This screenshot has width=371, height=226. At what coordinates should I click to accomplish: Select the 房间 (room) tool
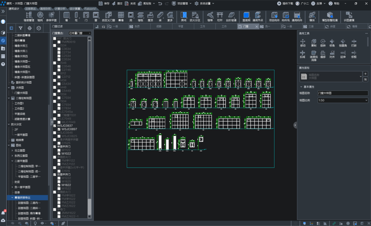pyautogui.click(x=183, y=17)
